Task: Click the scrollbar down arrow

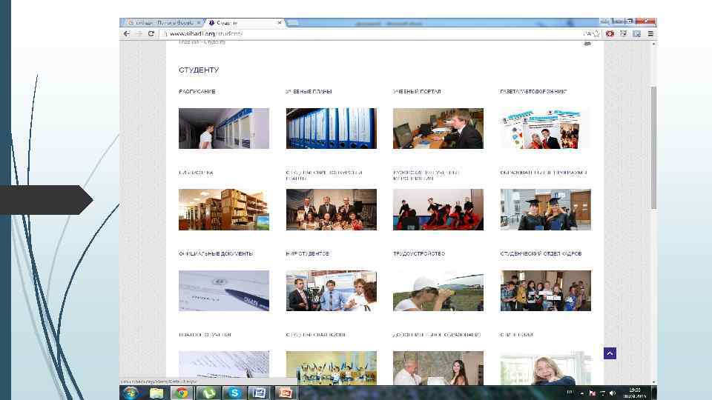Action: 653,382
